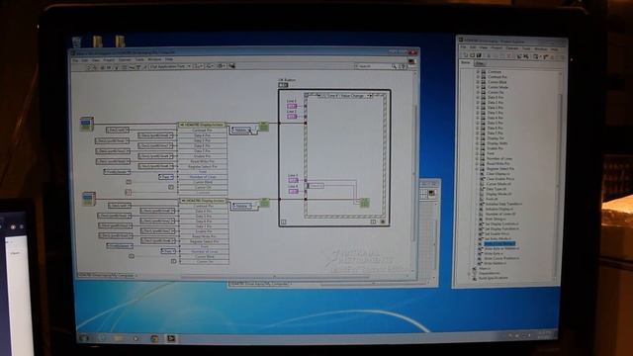This screenshot has height=356, width=633.
Task: Expand the Display On property folder
Action: 478,138
